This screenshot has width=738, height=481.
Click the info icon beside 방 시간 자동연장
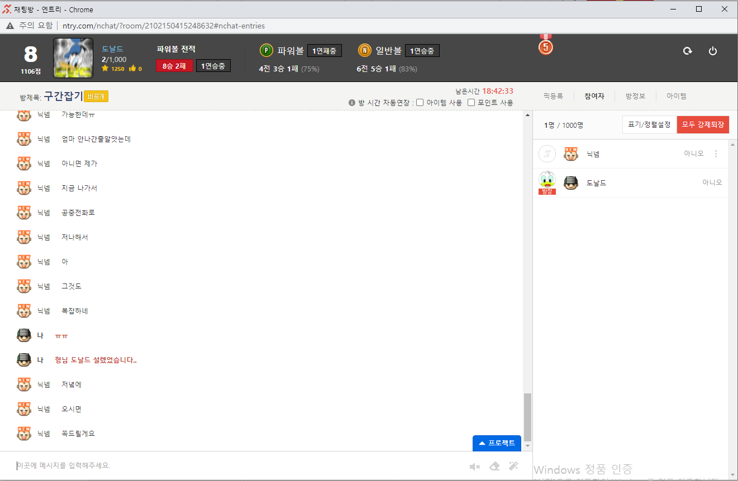pos(352,103)
